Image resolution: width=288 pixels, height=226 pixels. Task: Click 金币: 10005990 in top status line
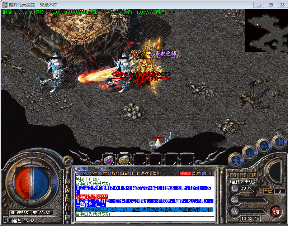(138, 12)
